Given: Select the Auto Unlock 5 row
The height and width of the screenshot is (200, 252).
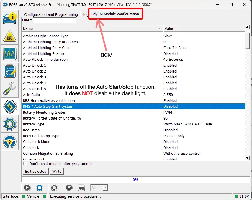Looking at the screenshot, I should coord(133,89).
